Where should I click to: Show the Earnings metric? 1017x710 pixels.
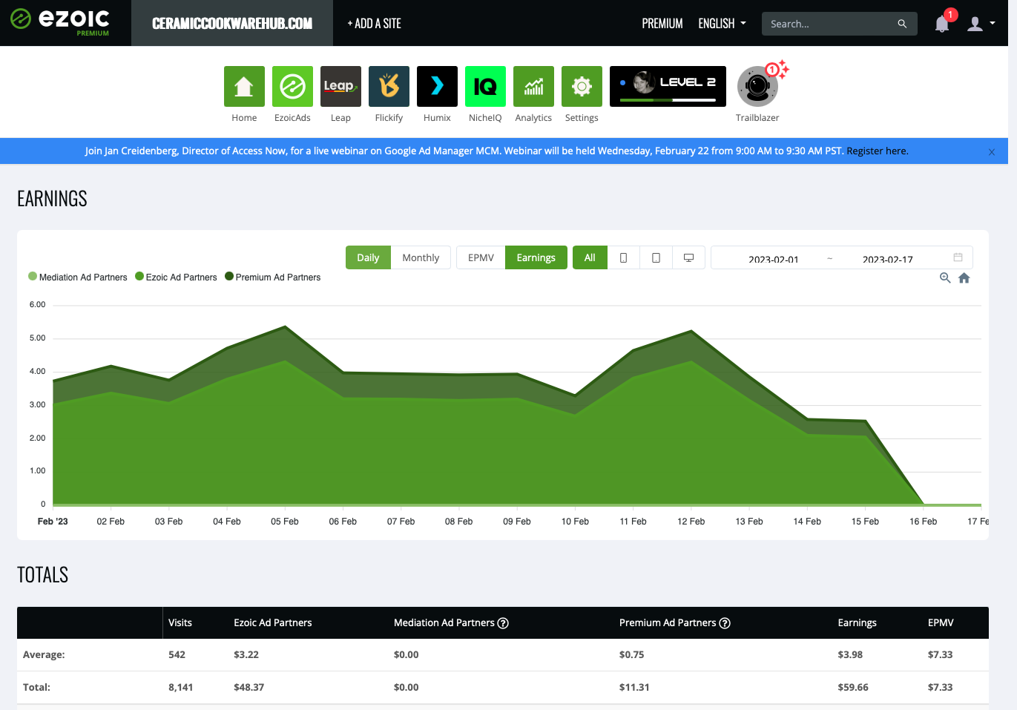click(x=536, y=257)
